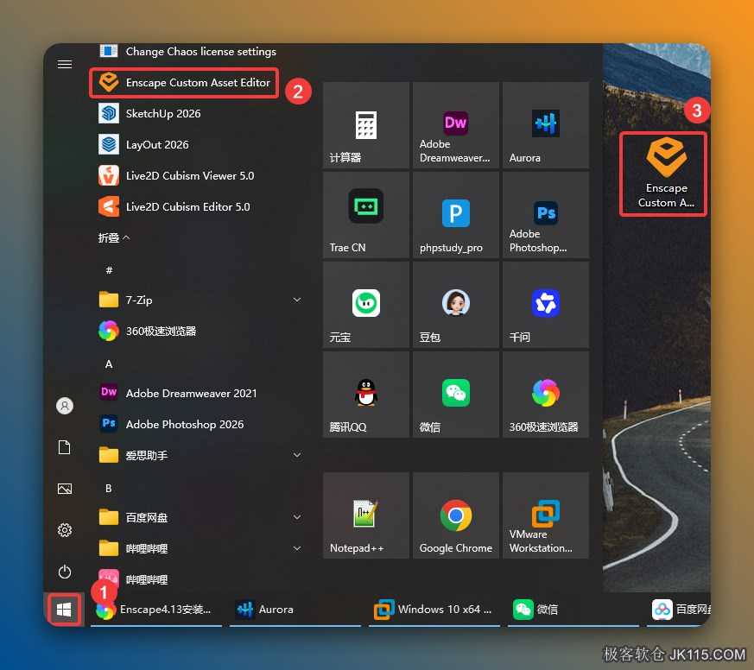Open the 元宝 tile
This screenshot has height=670, width=754.
coord(366,305)
